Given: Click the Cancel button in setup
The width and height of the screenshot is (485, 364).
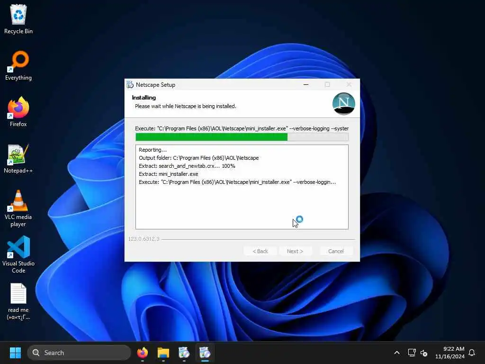Looking at the screenshot, I should (336, 251).
